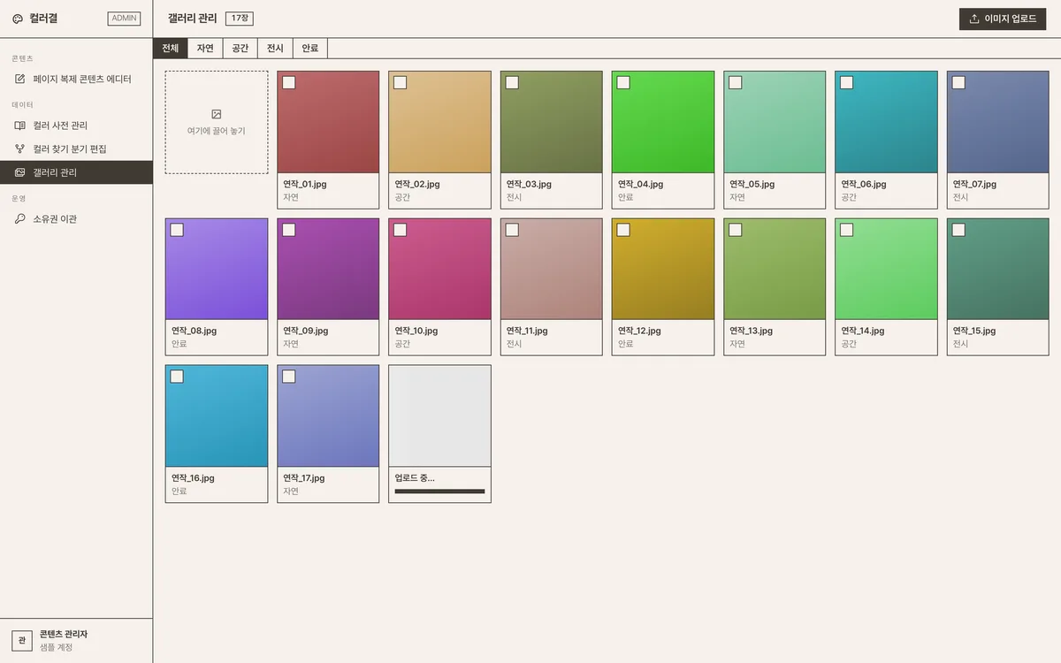The width and height of the screenshot is (1061, 663).
Task: Navigate to 컬러 찾기 분기 편집
Action: 76,149
